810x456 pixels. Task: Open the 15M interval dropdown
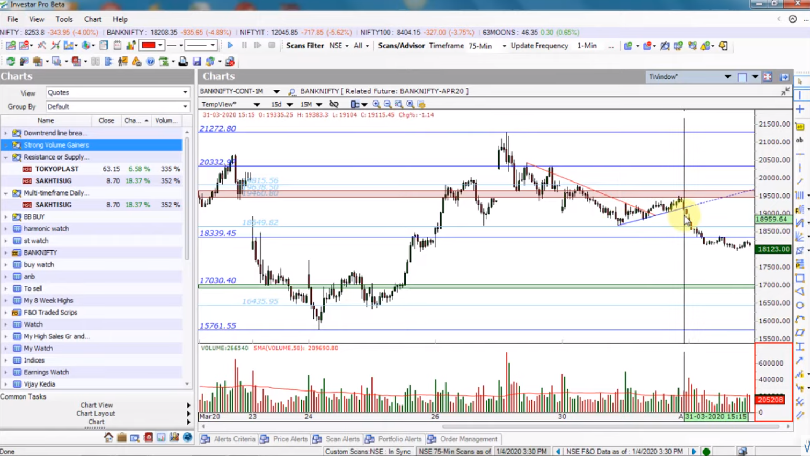tap(319, 105)
